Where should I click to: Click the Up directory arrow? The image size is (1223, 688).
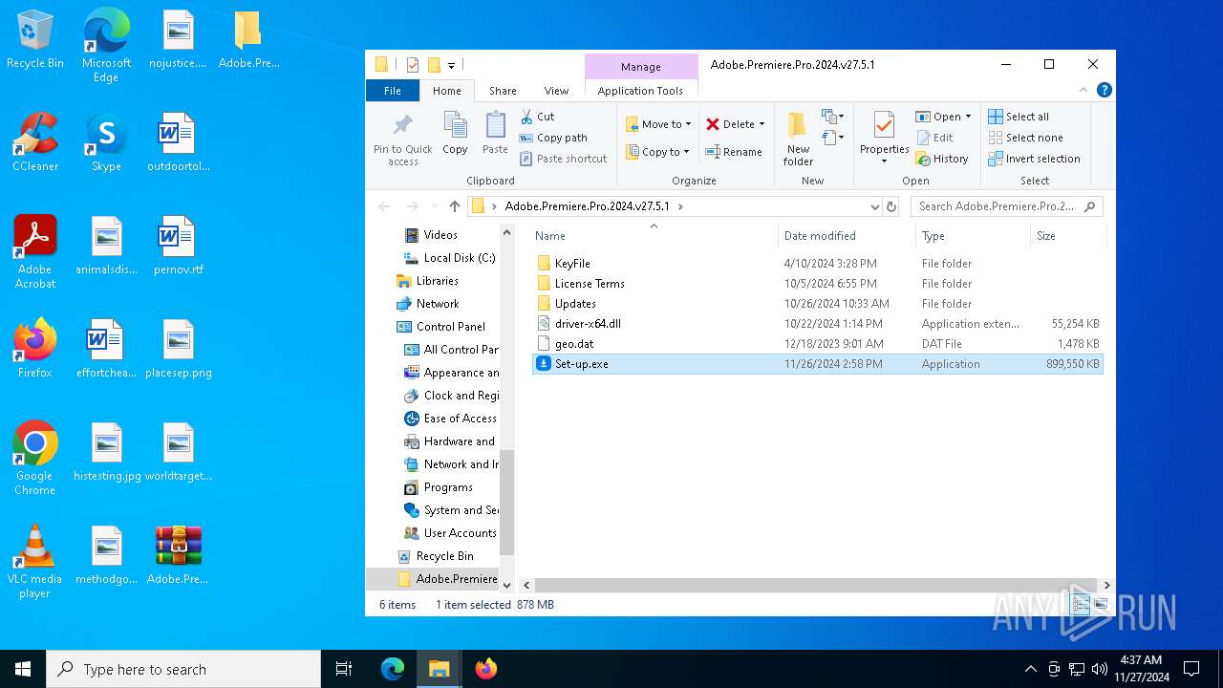click(455, 206)
